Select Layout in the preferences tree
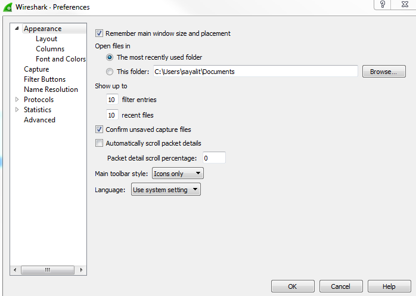 click(x=46, y=39)
